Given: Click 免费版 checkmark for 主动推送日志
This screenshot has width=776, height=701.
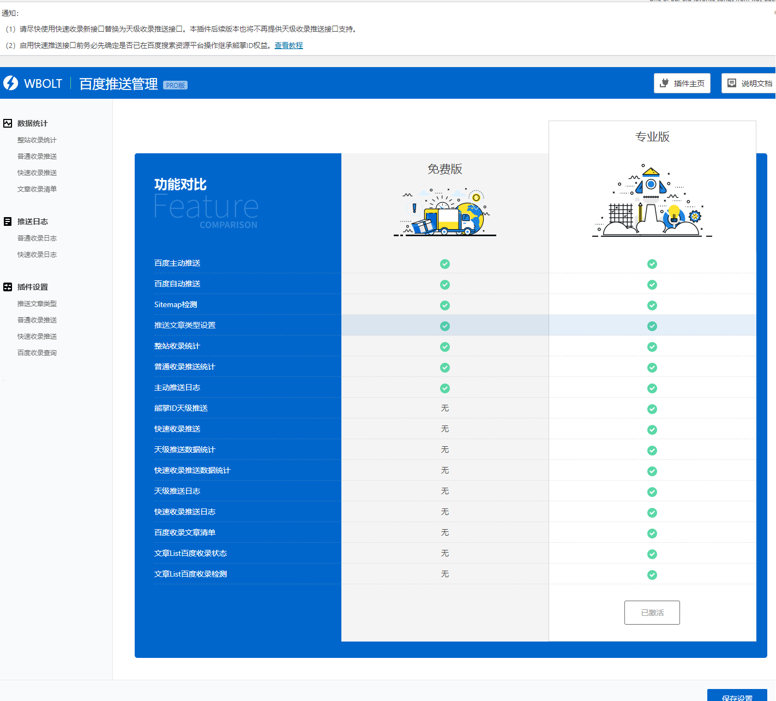Looking at the screenshot, I should pyautogui.click(x=445, y=388).
